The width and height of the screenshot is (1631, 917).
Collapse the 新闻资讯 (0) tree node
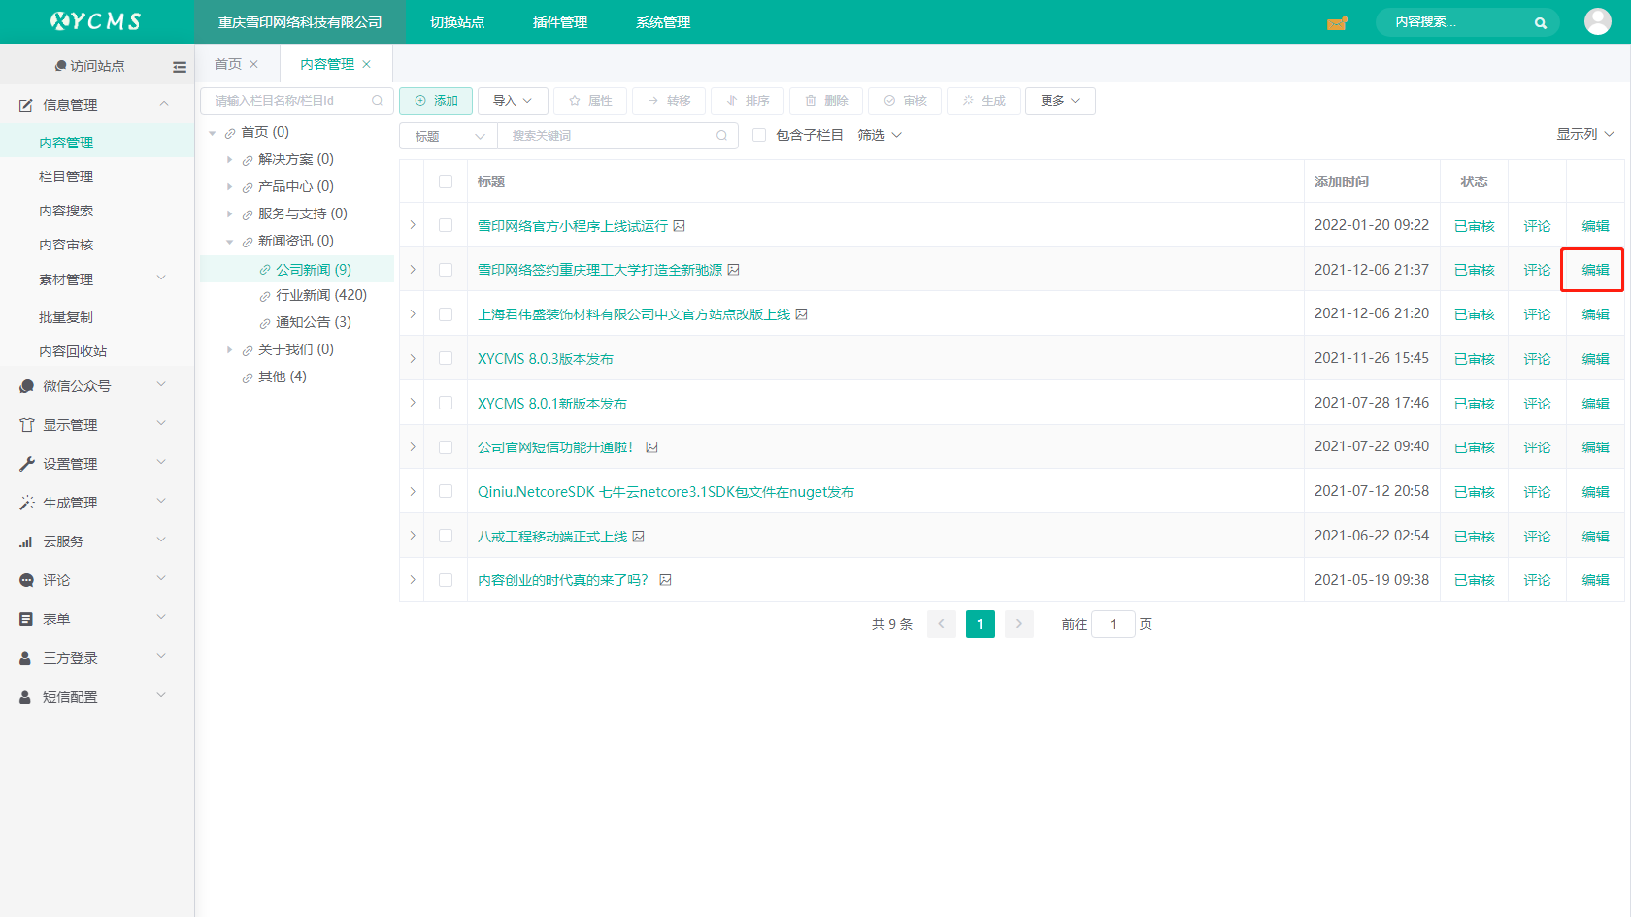230,242
